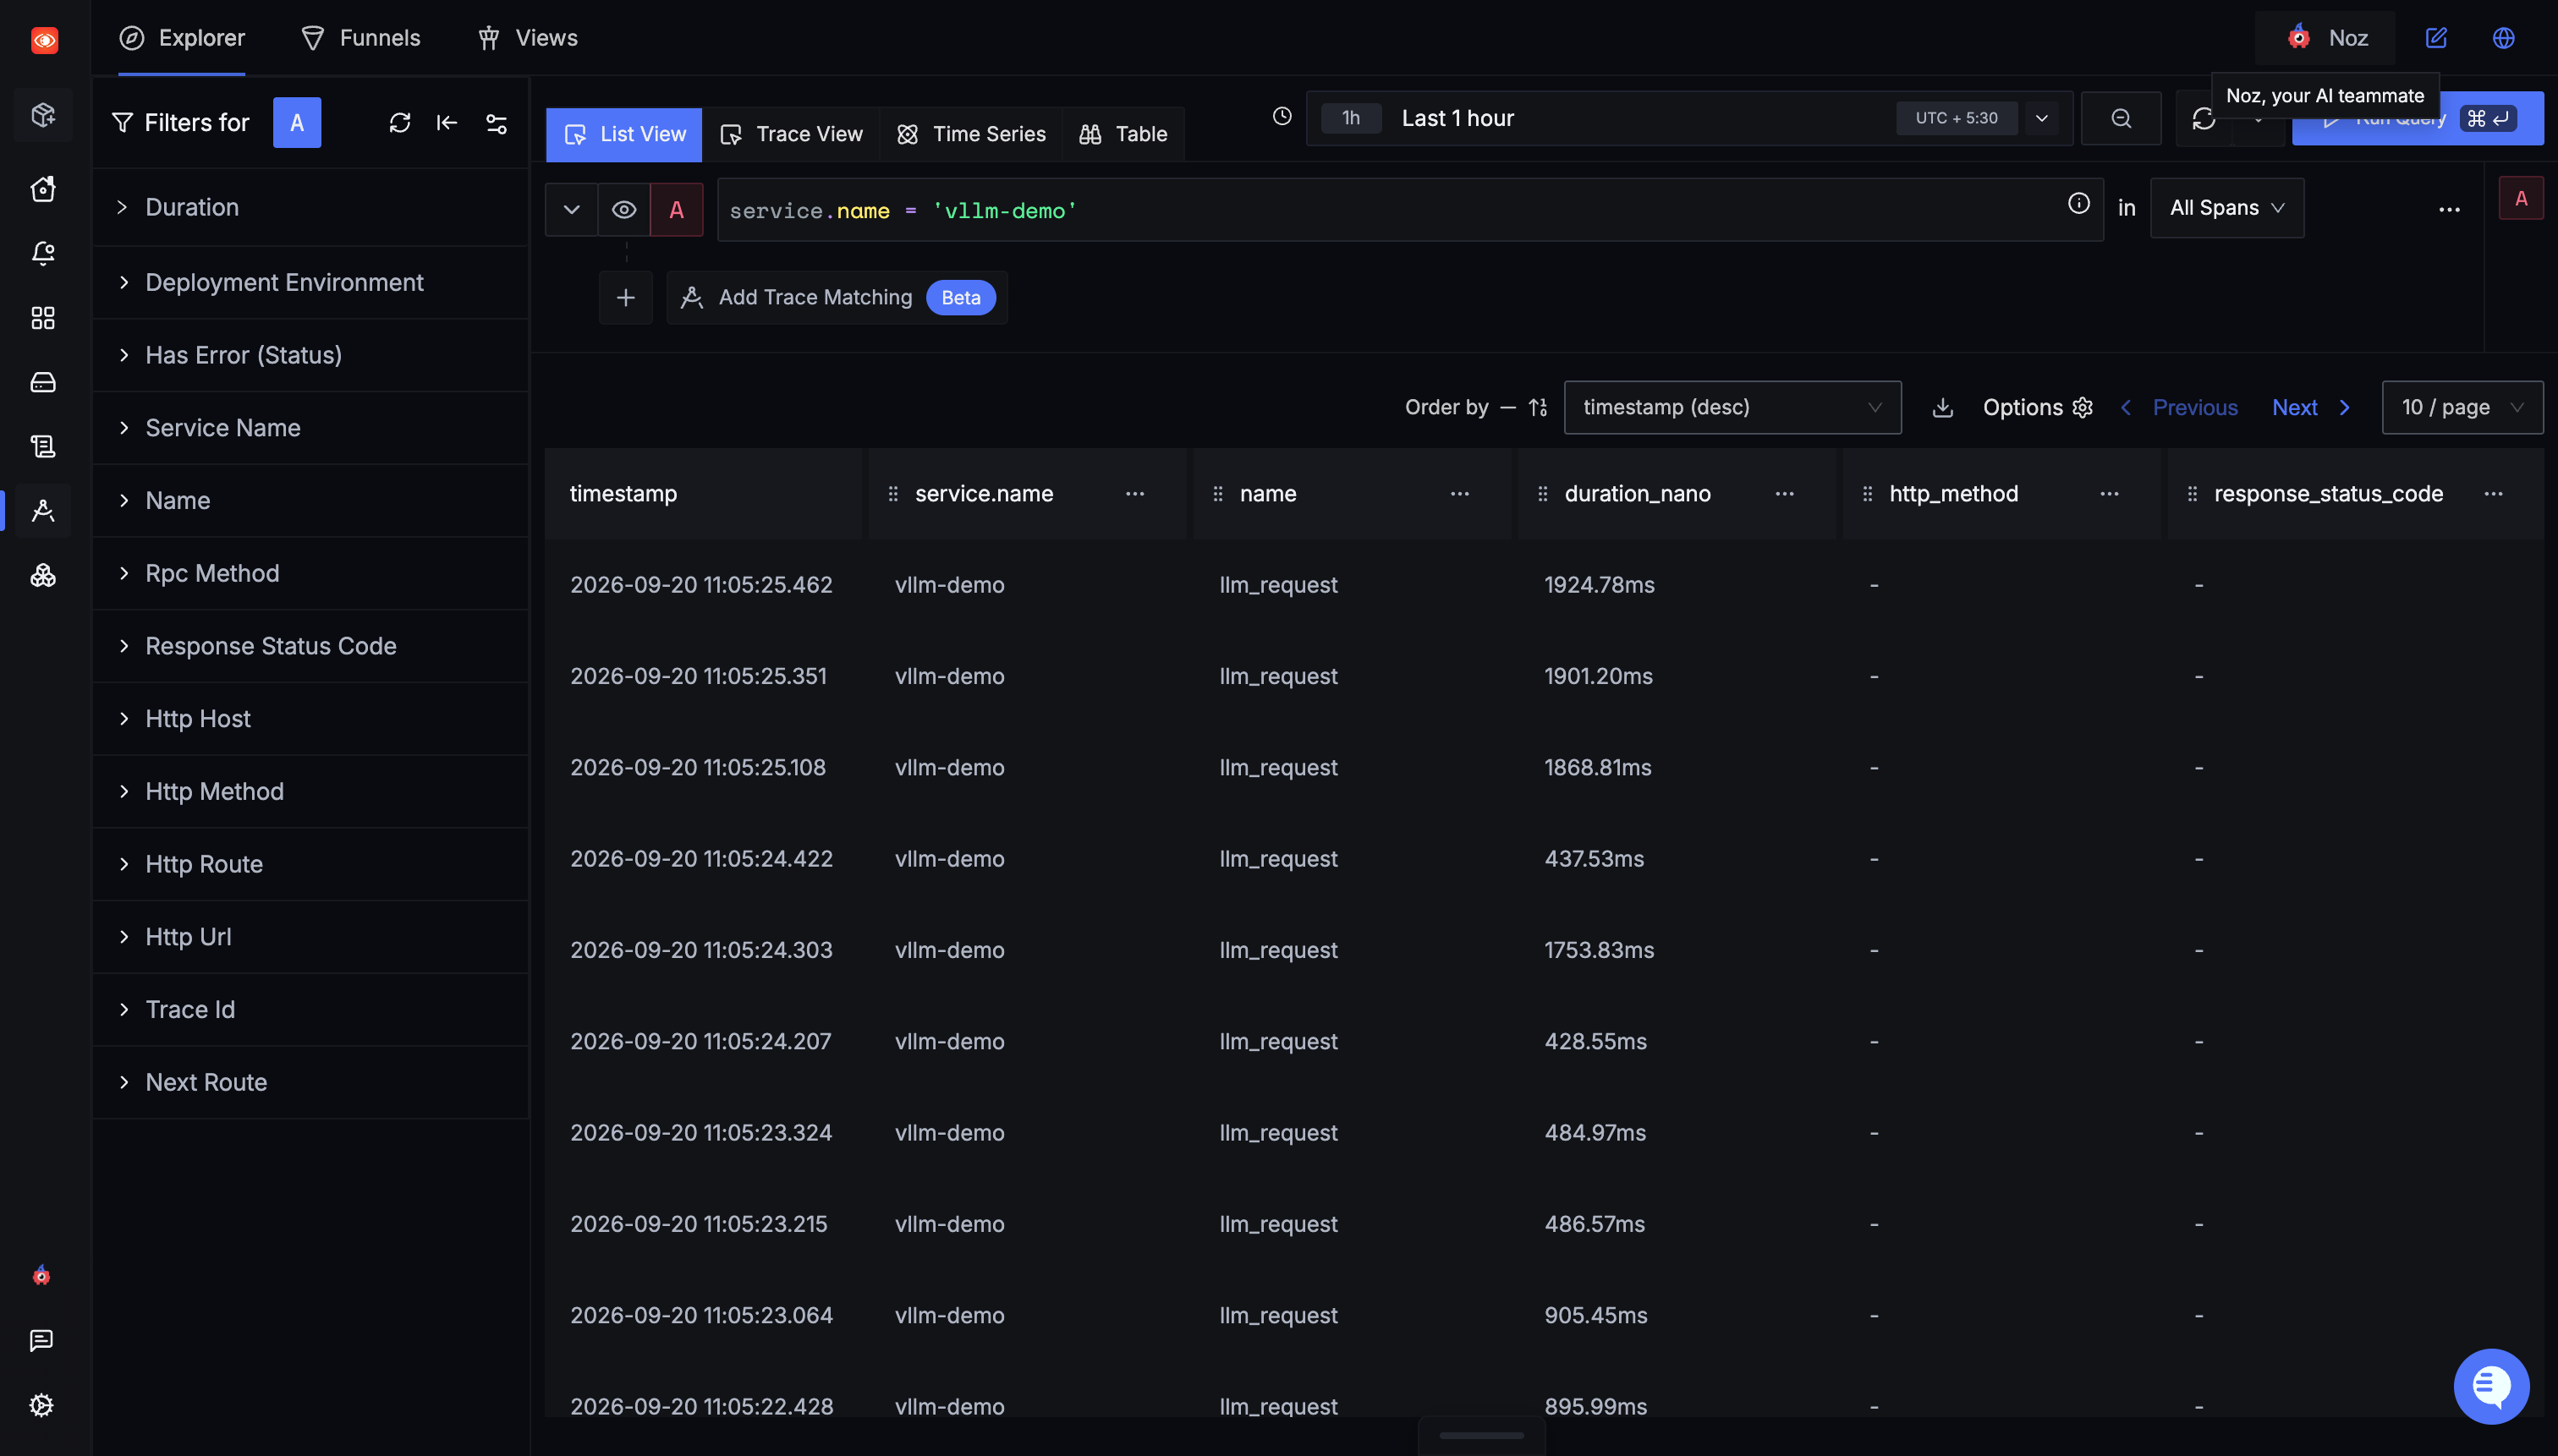Open service.name column options menu
The width and height of the screenshot is (2558, 1456).
pyautogui.click(x=1134, y=494)
